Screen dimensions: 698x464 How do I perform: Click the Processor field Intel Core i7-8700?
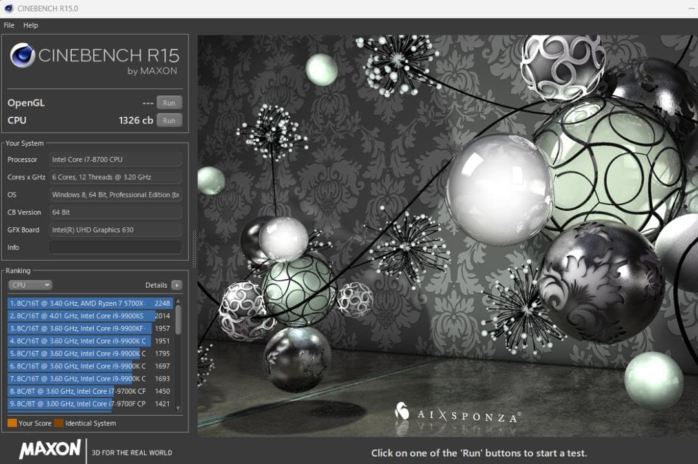[115, 159]
